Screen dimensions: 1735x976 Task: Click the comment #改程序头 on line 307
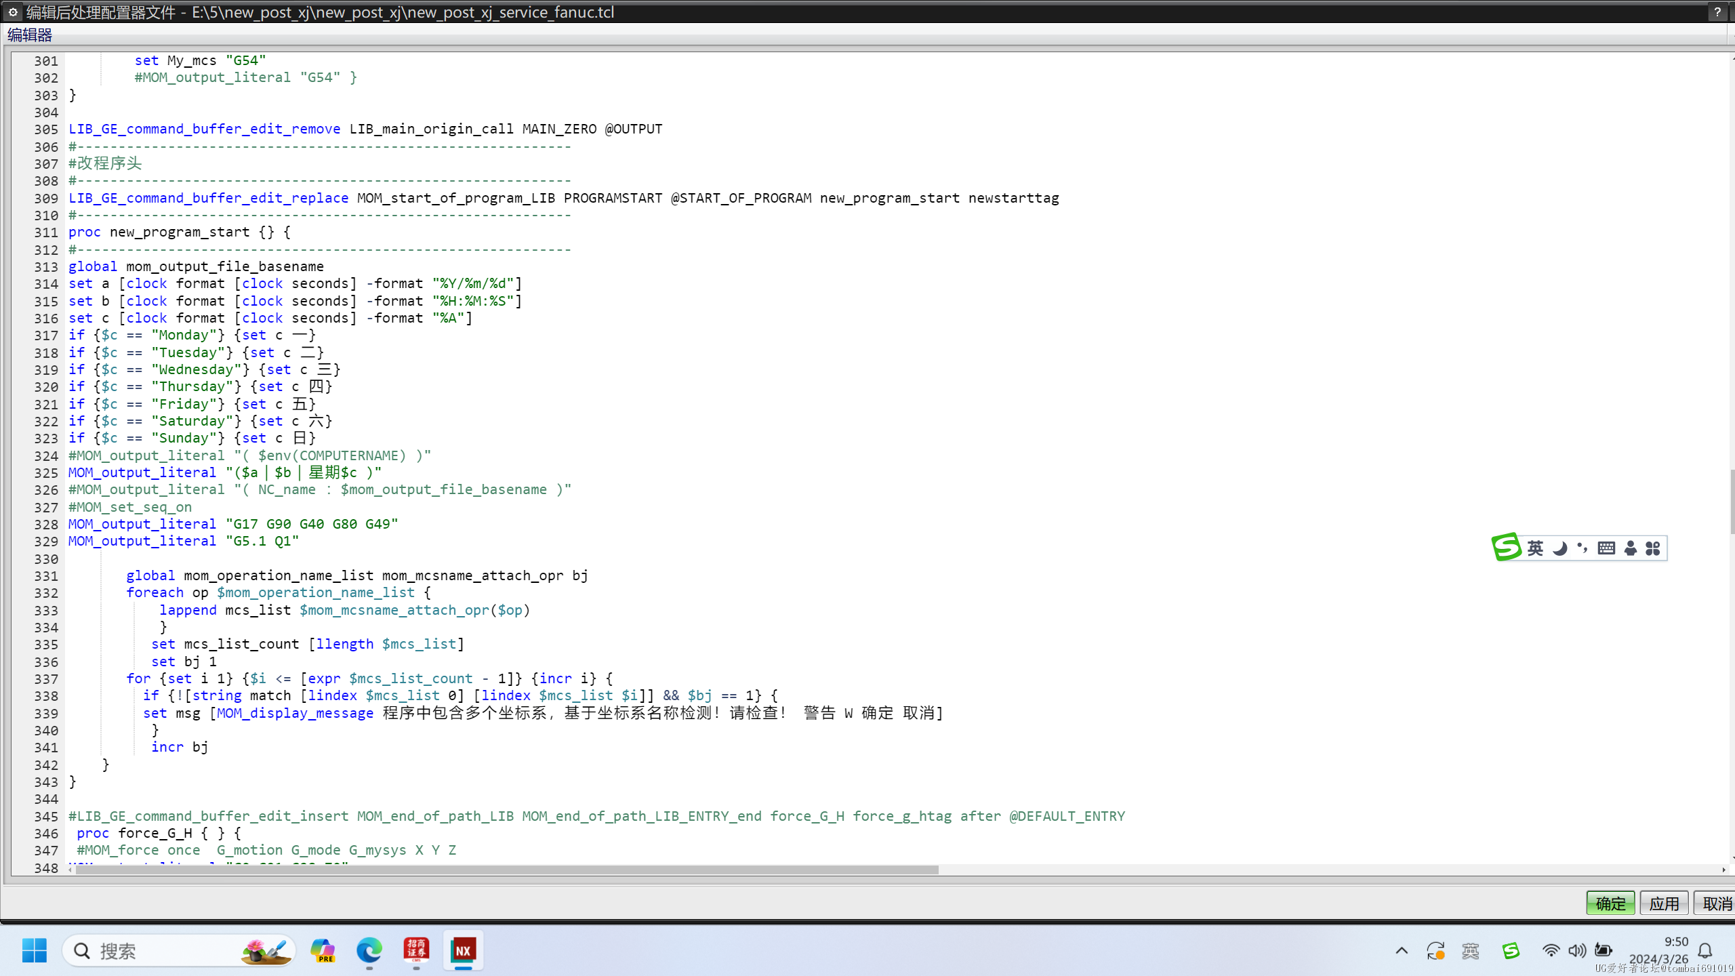[x=105, y=163]
